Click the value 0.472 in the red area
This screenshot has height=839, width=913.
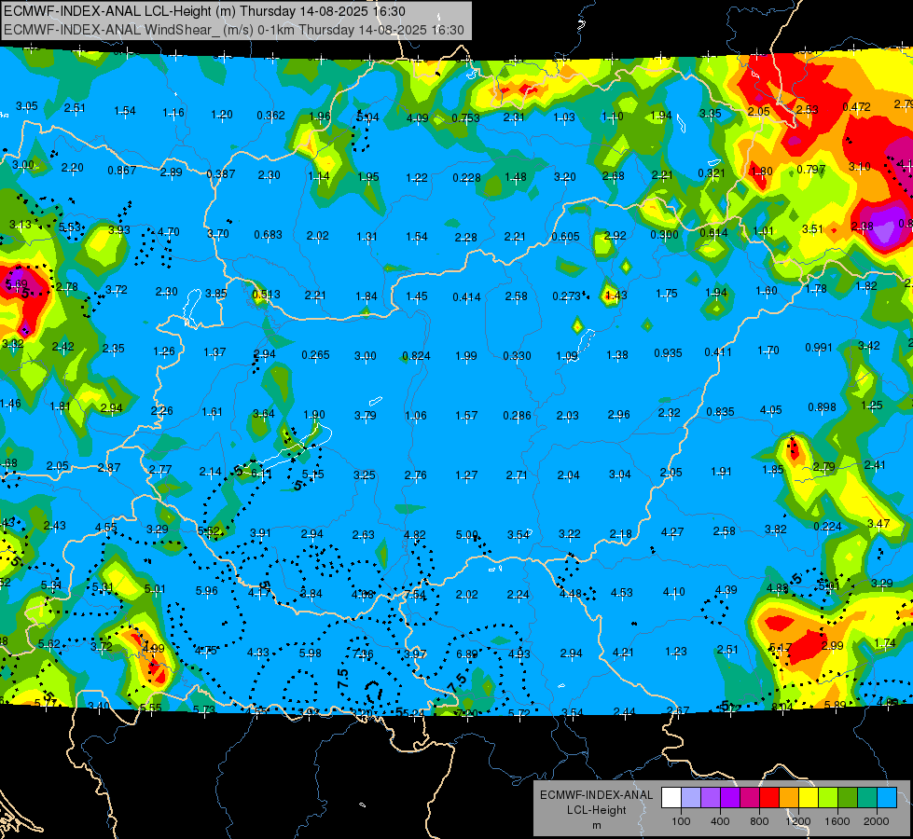point(856,106)
